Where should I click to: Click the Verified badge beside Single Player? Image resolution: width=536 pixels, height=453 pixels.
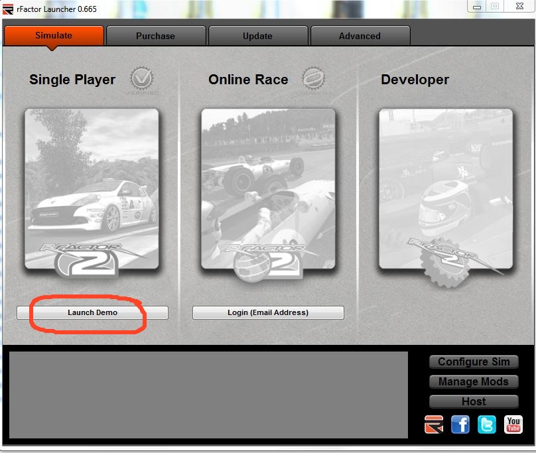141,80
